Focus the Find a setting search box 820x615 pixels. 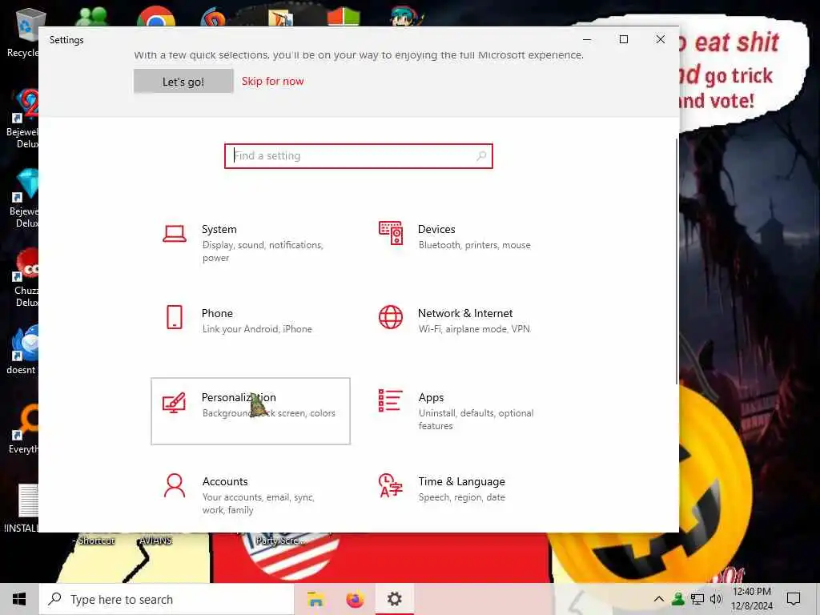pyautogui.click(x=359, y=156)
